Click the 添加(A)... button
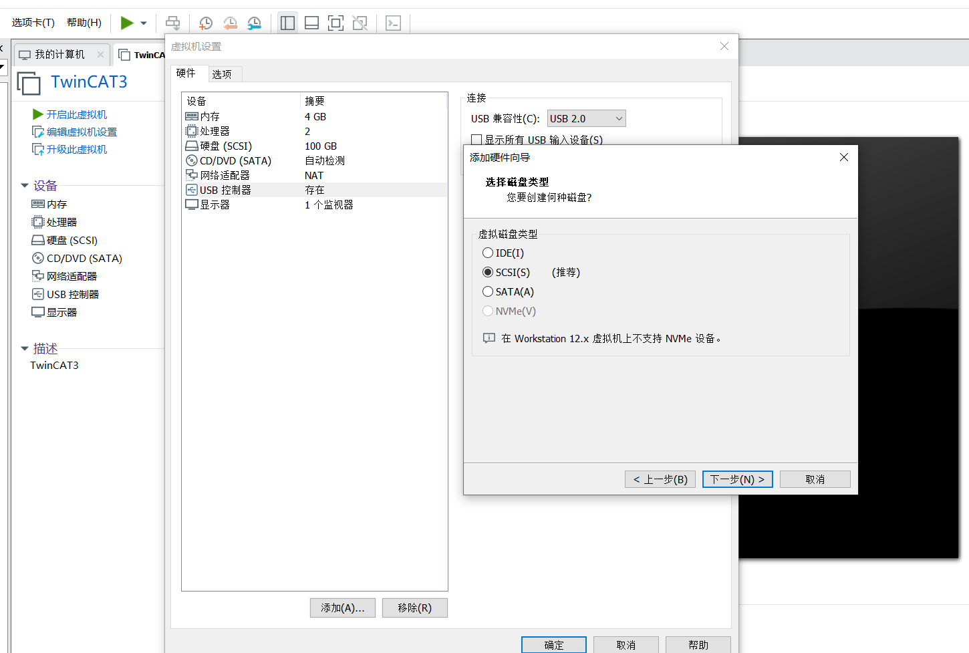The height and width of the screenshot is (653, 969). (343, 608)
